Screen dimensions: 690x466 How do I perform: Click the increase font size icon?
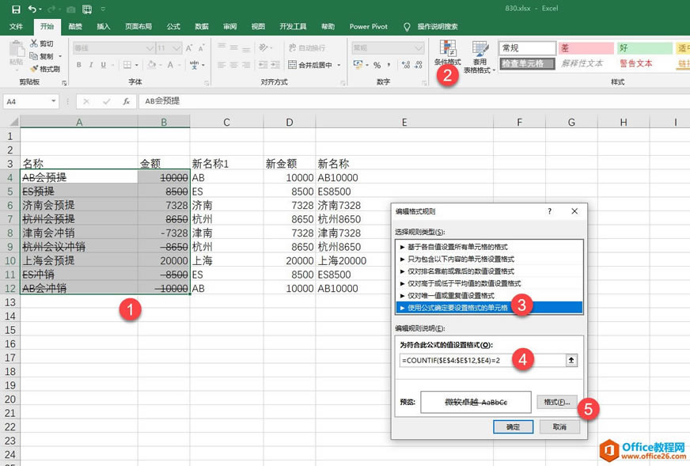pos(189,47)
